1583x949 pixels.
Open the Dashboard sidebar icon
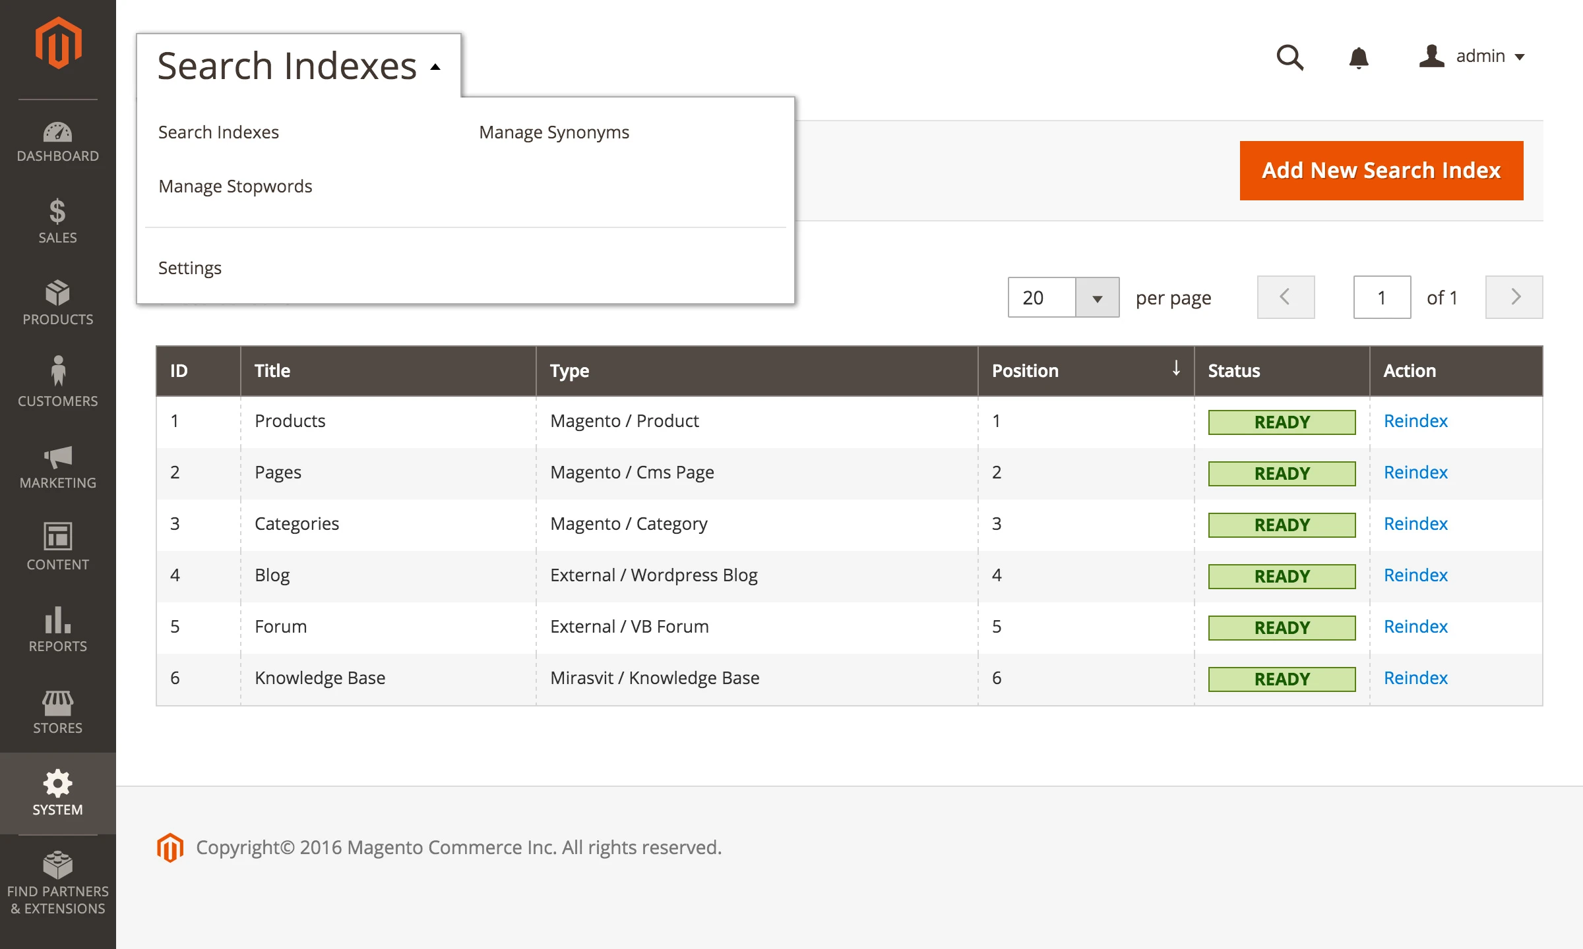(x=58, y=142)
